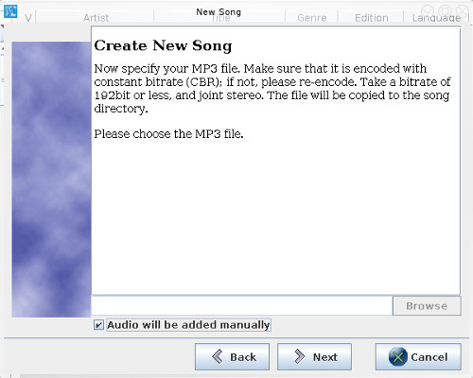Image resolution: width=473 pixels, height=378 pixels.
Task: Click the small triangle marker at the left edge
Action: pyautogui.click(x=2, y=27)
